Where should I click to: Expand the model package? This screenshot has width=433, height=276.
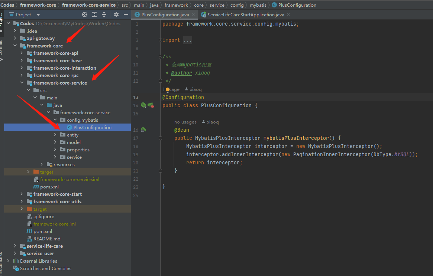[x=55, y=142]
